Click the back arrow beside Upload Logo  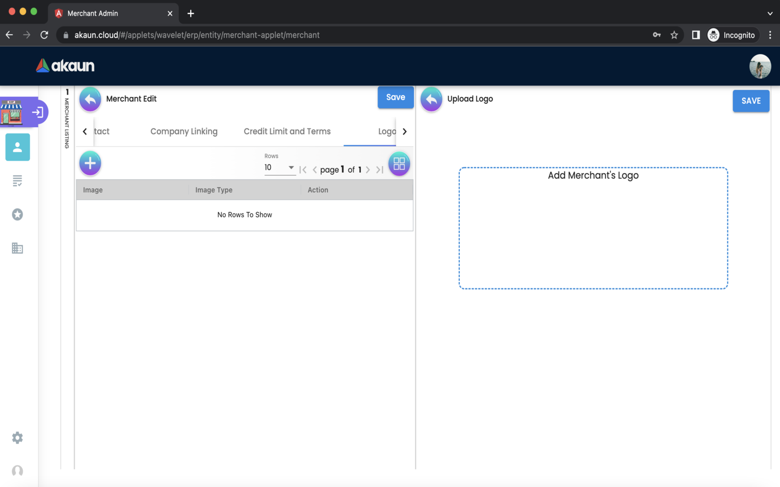click(431, 99)
